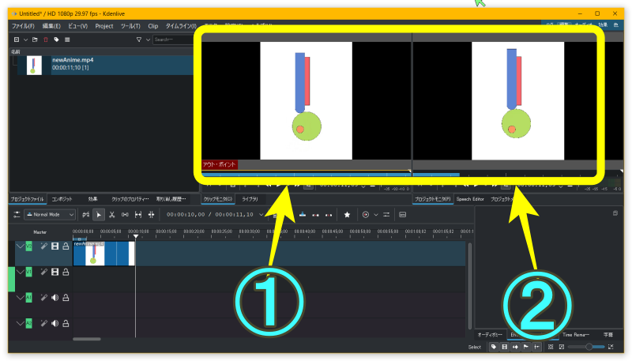This screenshot has height=361, width=632.
Task: Open the project bin hamburger menu
Action: [67, 39]
